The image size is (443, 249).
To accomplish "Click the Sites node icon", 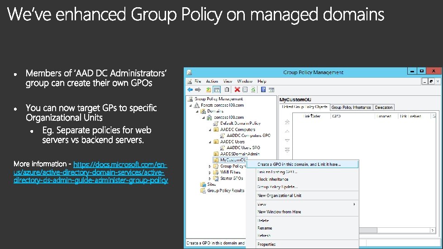I will [203, 184].
